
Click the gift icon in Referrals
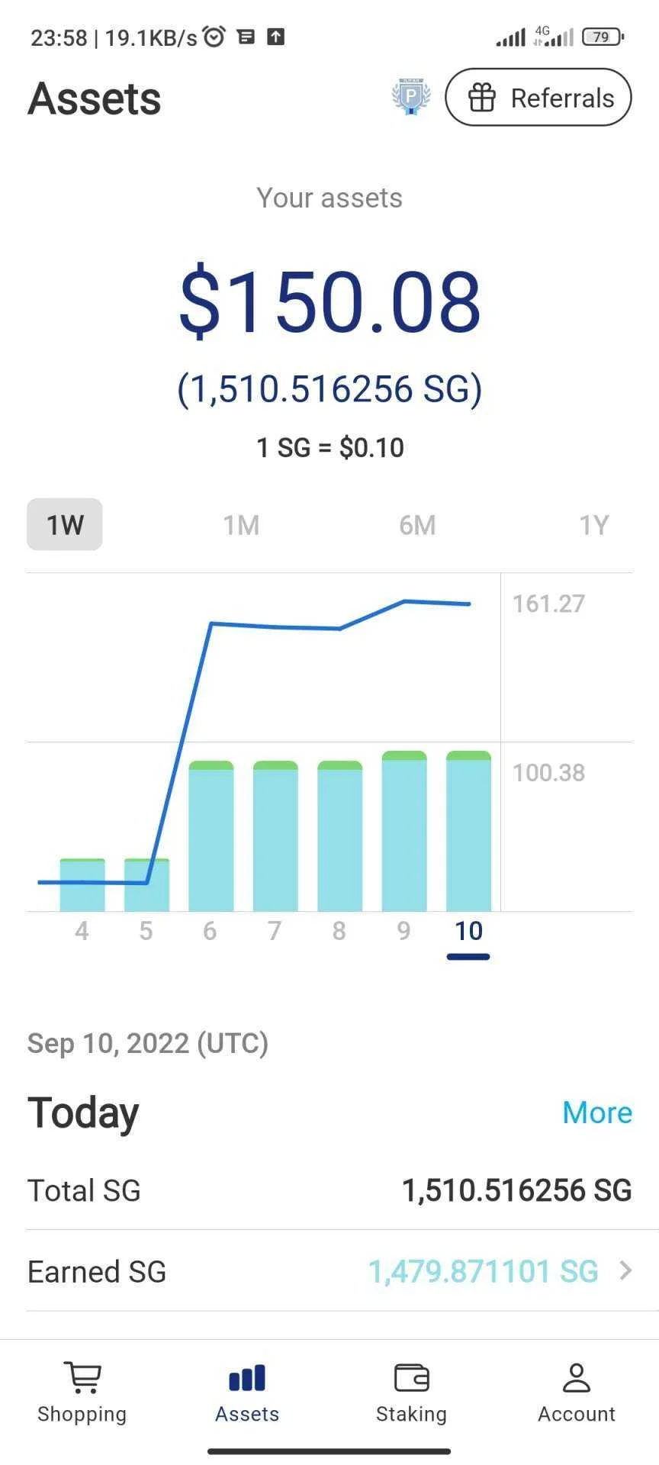(x=482, y=98)
